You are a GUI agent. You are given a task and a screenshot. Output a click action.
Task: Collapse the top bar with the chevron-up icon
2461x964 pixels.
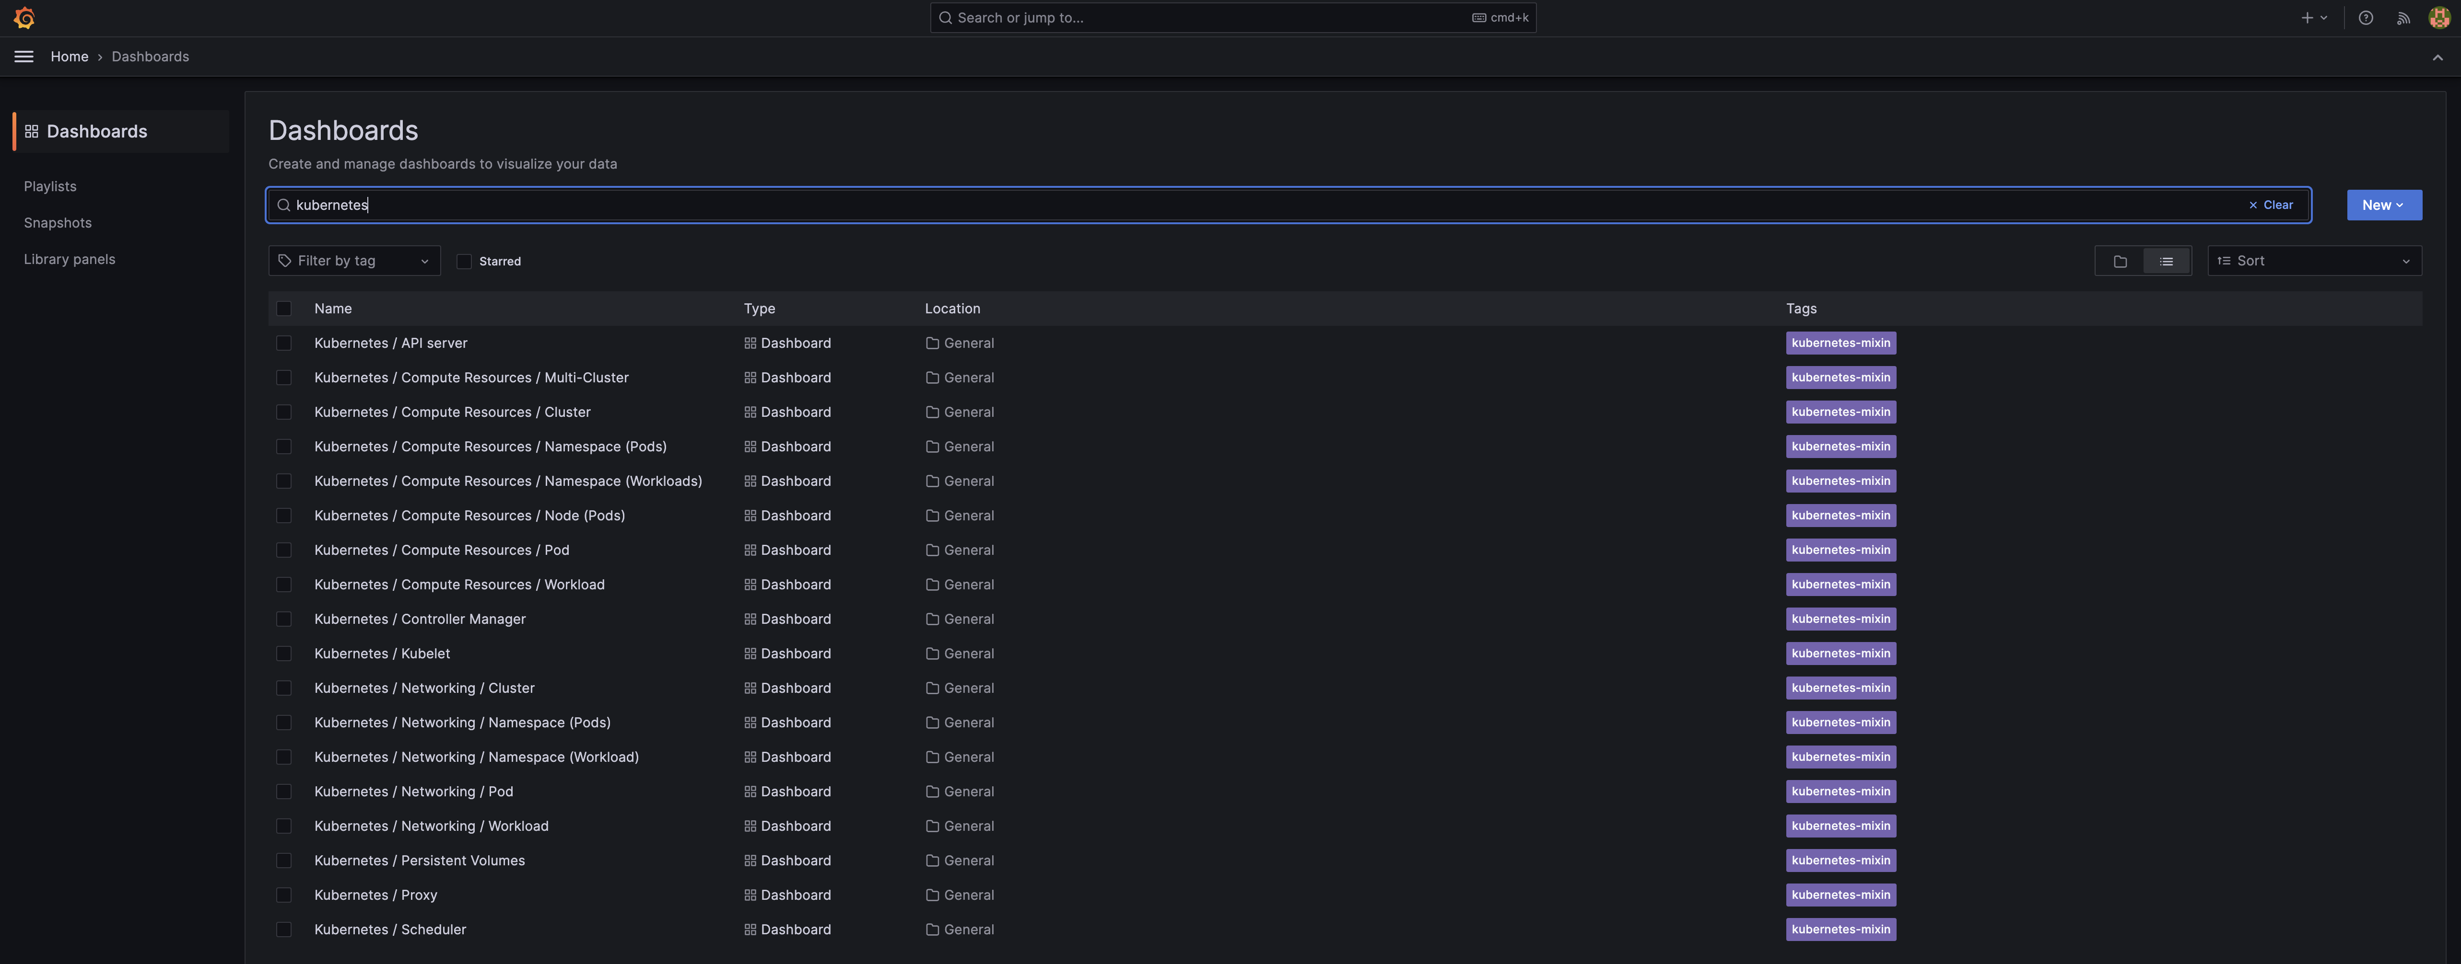coord(2437,57)
